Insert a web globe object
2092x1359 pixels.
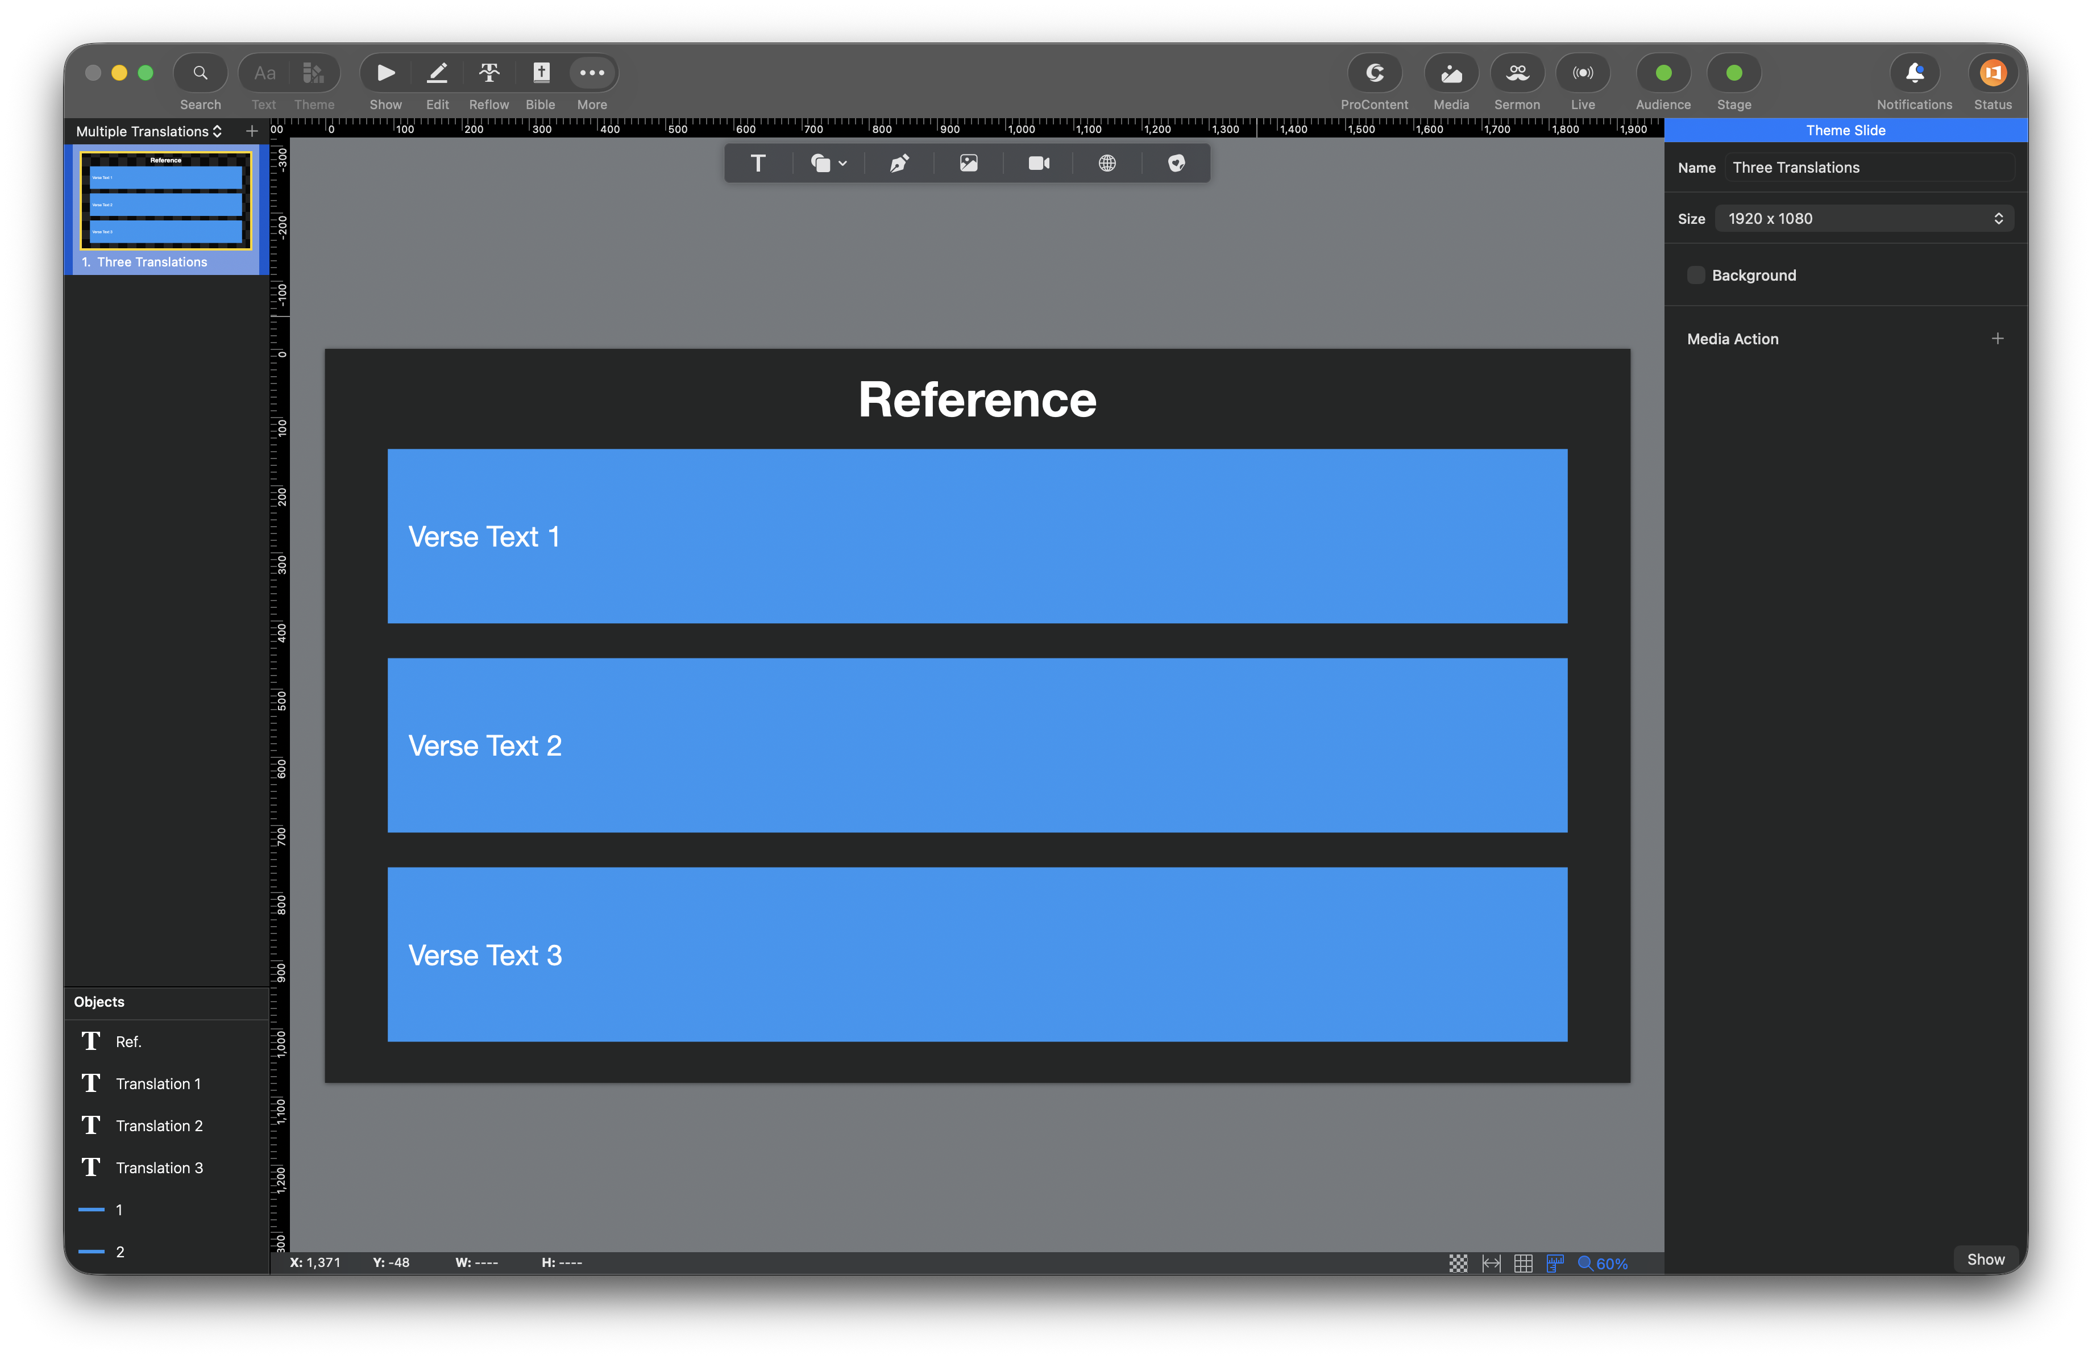click(x=1107, y=164)
